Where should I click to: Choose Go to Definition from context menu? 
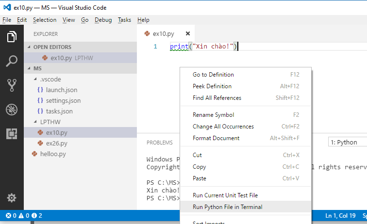point(246,75)
